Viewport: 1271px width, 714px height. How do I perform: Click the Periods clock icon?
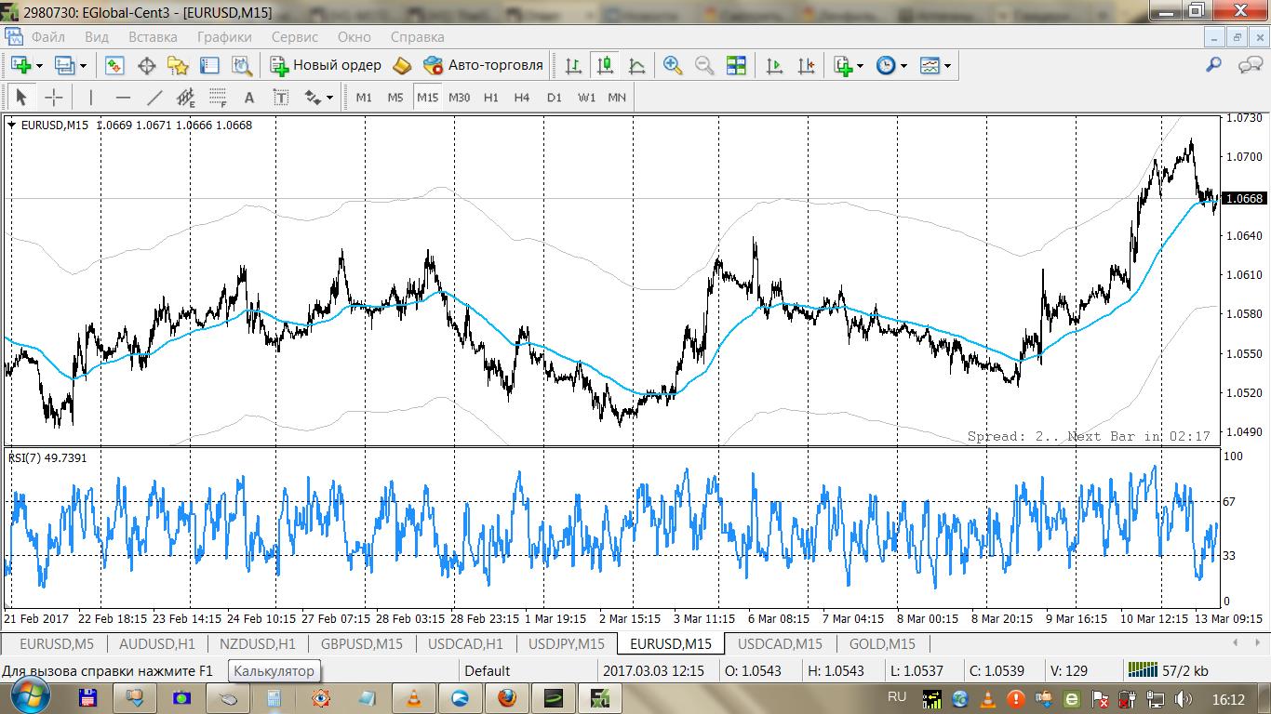coord(886,65)
